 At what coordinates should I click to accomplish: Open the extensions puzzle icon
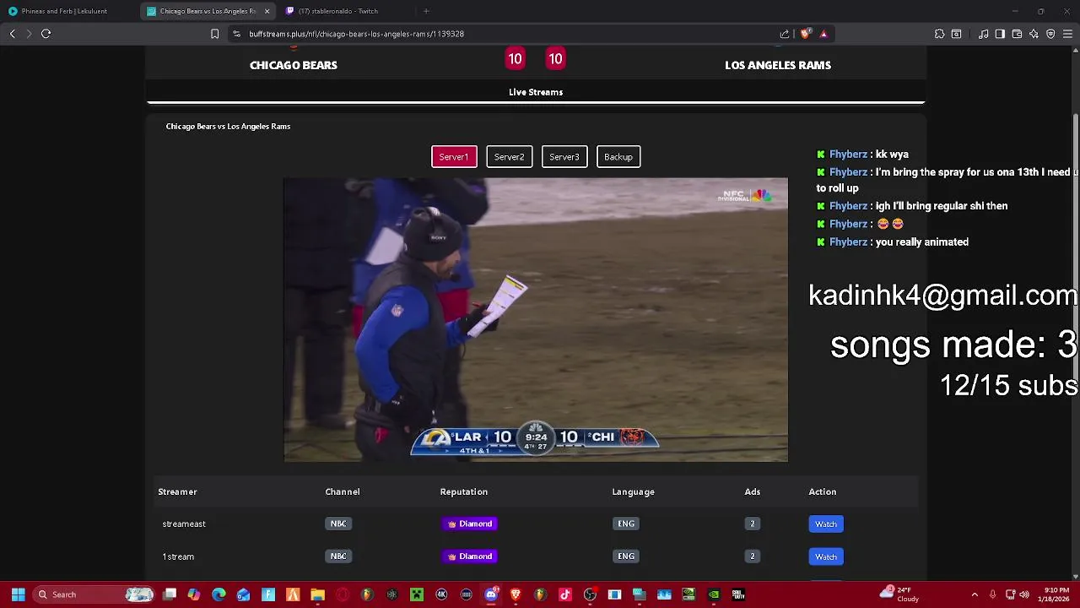[x=939, y=34]
